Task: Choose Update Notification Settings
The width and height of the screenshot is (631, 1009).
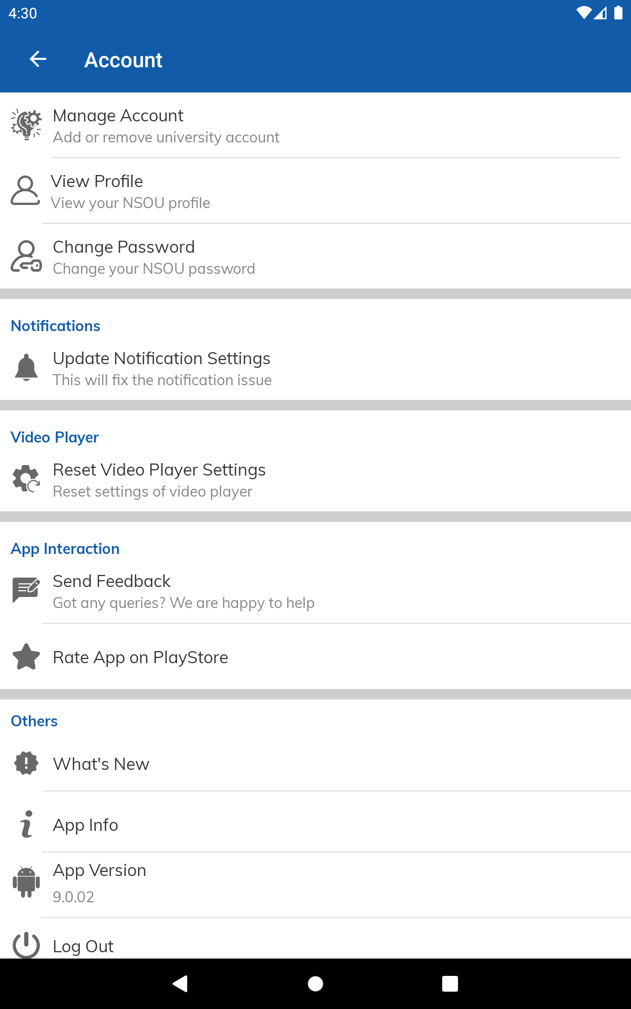Action: point(162,369)
